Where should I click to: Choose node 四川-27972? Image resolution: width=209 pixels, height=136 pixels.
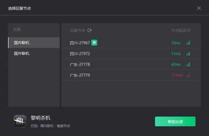pos(131,53)
